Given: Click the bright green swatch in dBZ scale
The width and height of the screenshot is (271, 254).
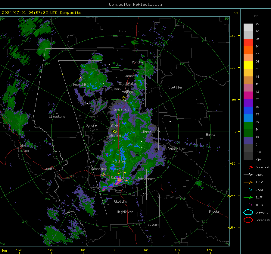Looking at the screenshot, I should pos(248,126).
